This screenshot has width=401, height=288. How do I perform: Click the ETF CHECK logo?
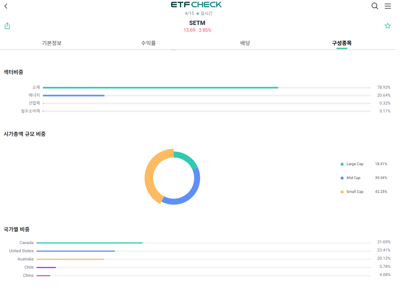tap(196, 5)
